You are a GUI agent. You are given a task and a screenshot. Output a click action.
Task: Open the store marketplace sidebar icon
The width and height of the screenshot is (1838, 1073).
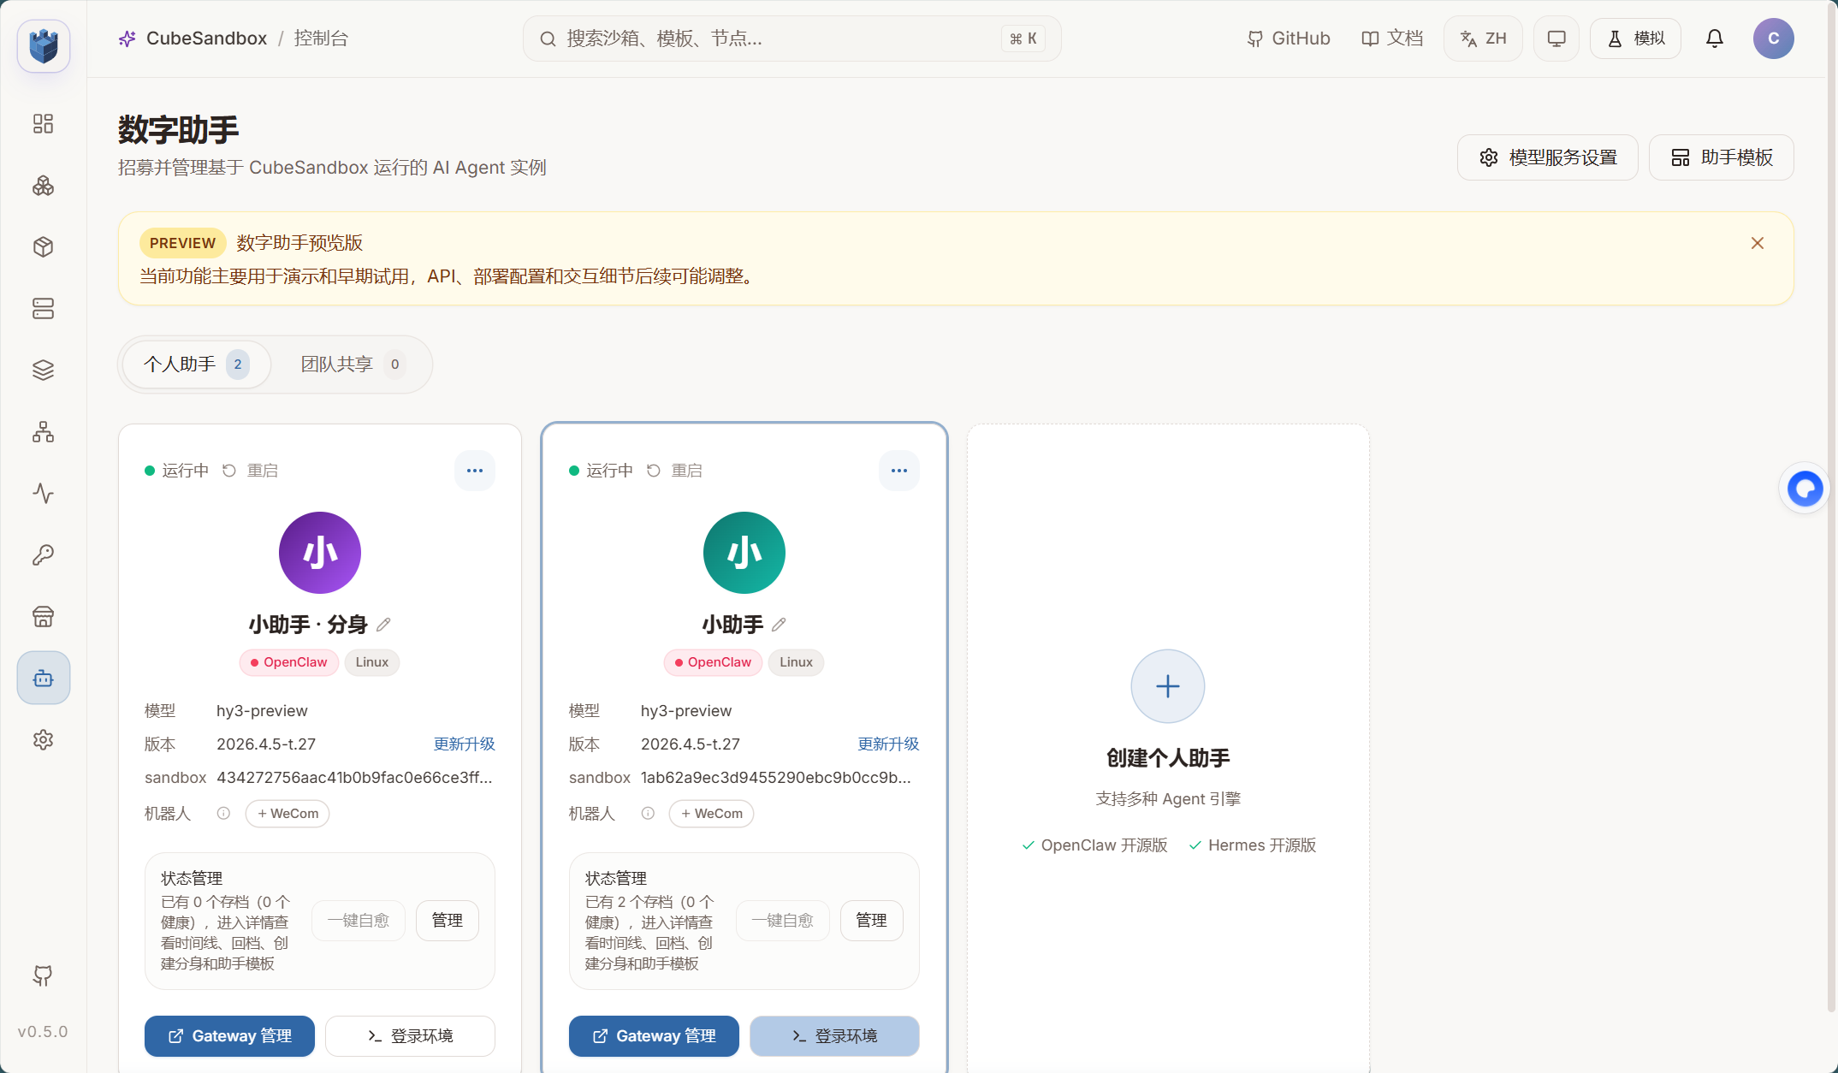[43, 617]
